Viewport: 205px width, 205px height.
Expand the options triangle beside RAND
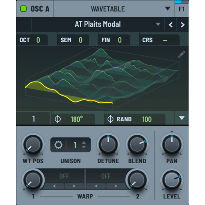pyautogui.click(x=182, y=118)
